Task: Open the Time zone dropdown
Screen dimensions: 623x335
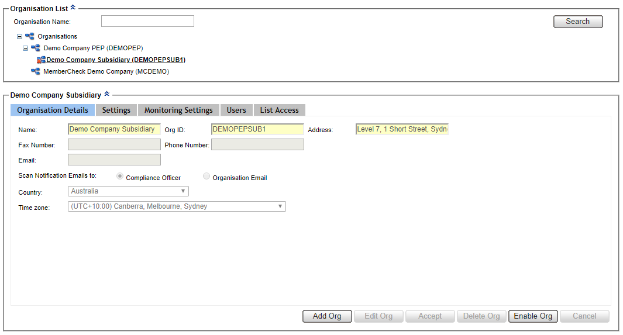Action: point(177,206)
